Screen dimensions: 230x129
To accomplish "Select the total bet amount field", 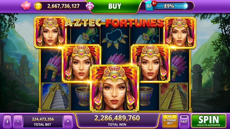I will pyautogui.click(x=43, y=121).
